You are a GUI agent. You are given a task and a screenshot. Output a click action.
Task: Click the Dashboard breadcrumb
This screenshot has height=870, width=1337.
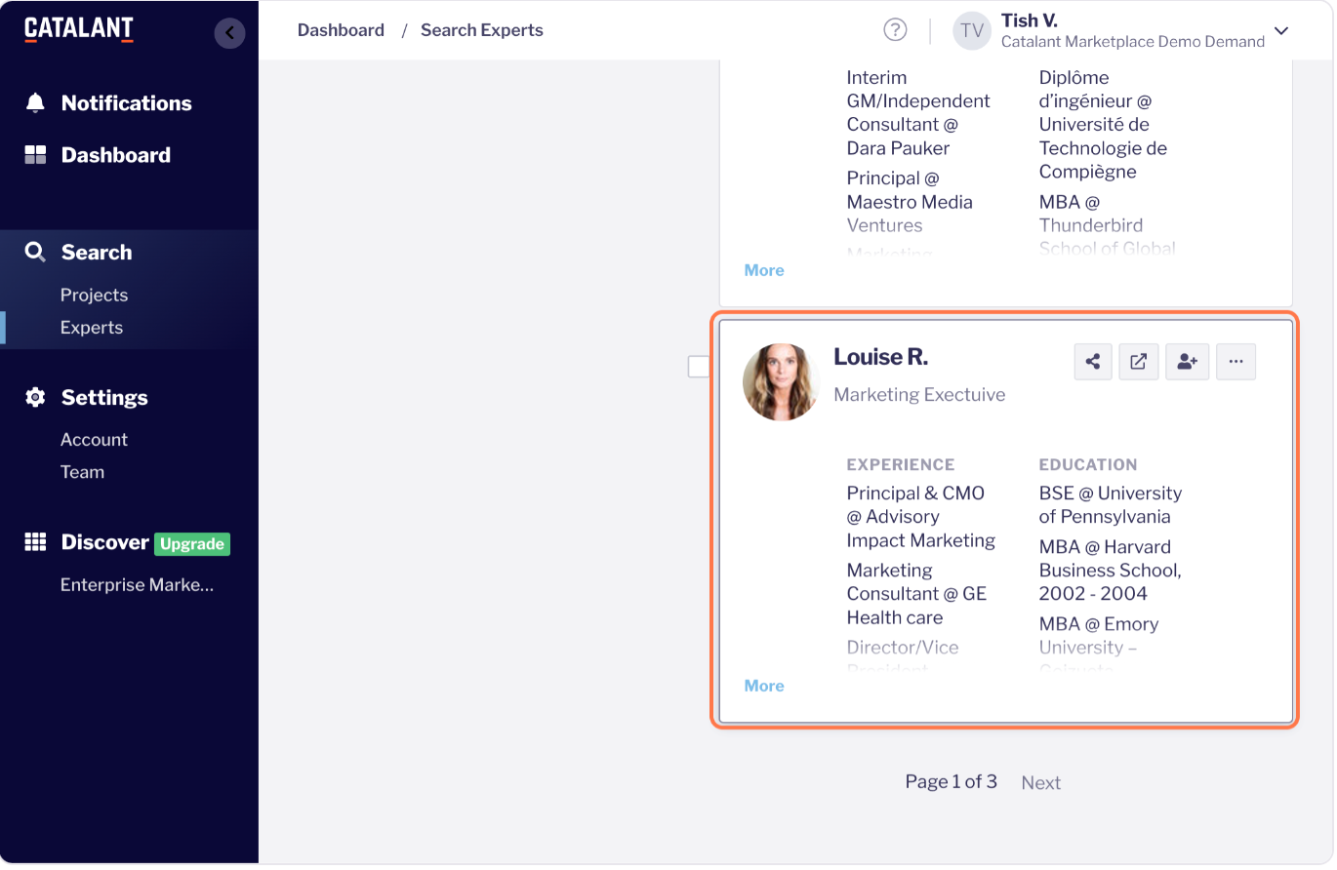click(341, 30)
